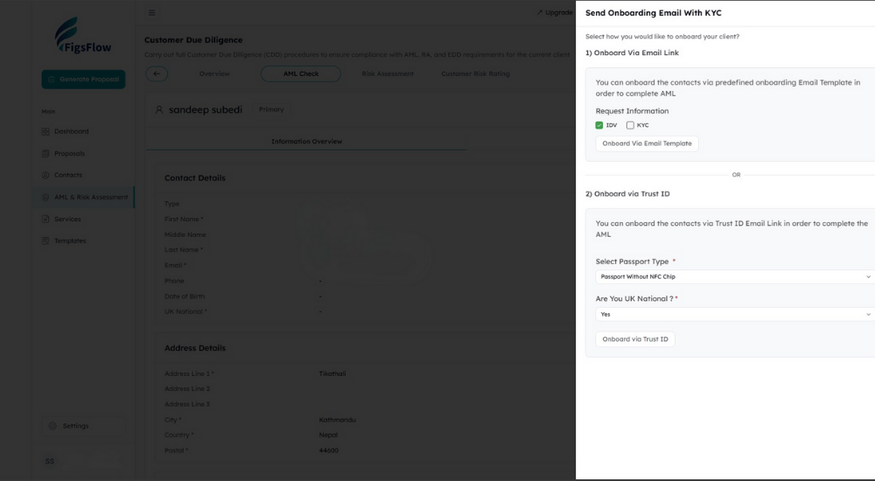Switch to the Risk Assessment tab

[x=388, y=73]
